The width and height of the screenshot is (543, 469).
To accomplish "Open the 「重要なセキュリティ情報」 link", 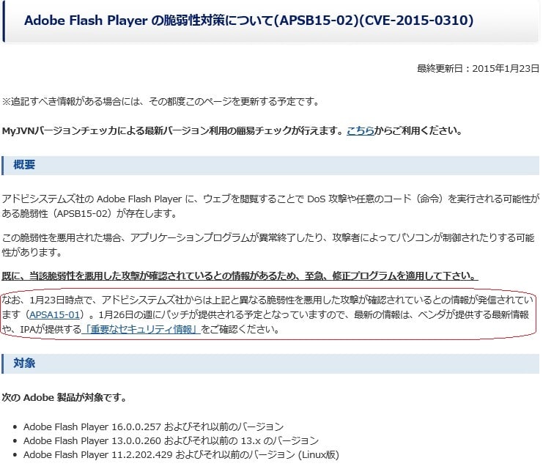I will tap(141, 329).
